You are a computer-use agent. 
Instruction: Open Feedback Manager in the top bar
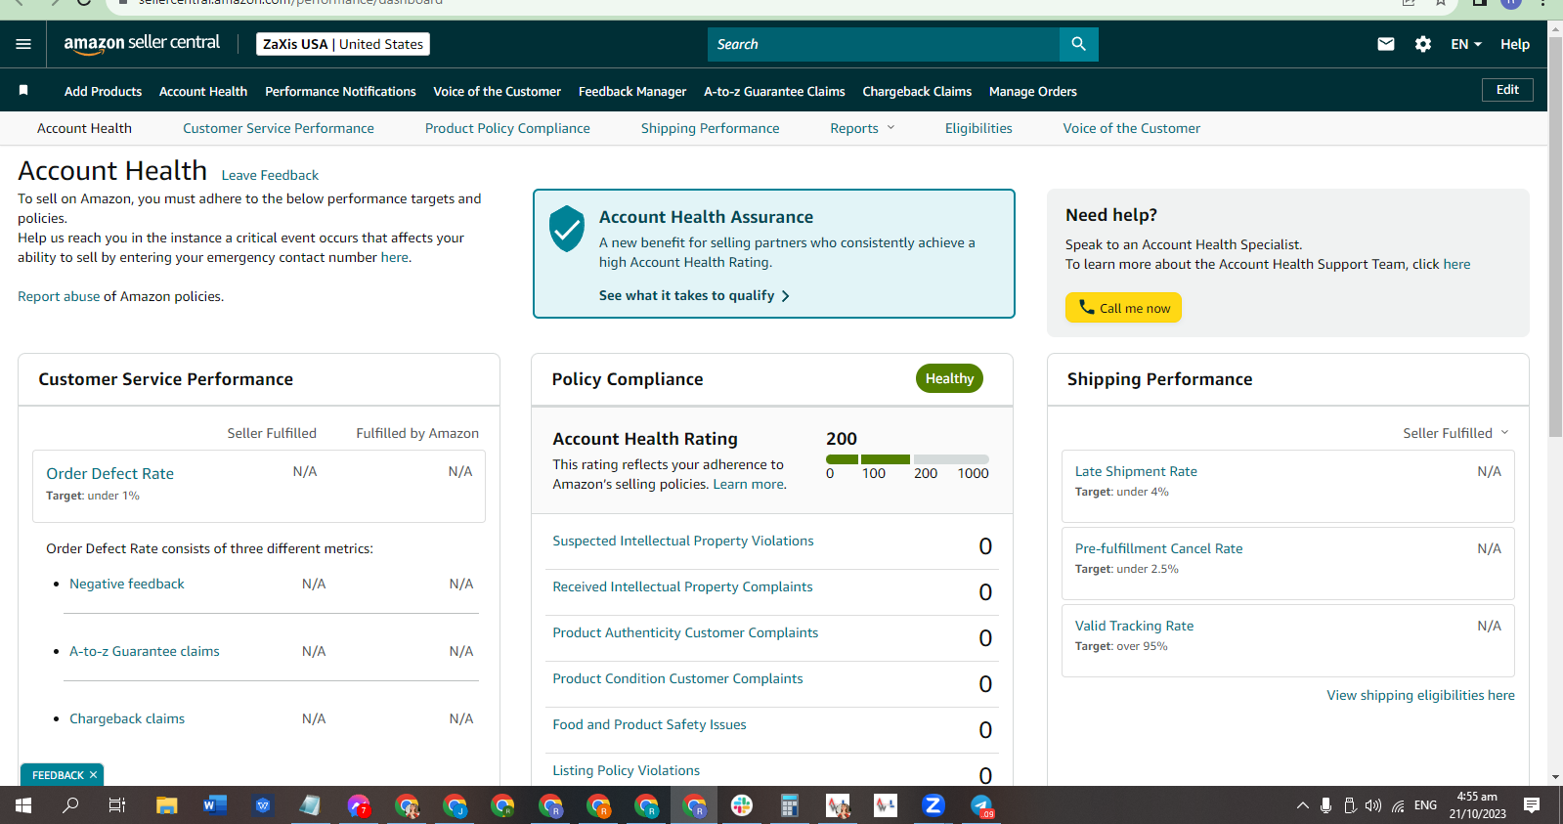tap(632, 91)
